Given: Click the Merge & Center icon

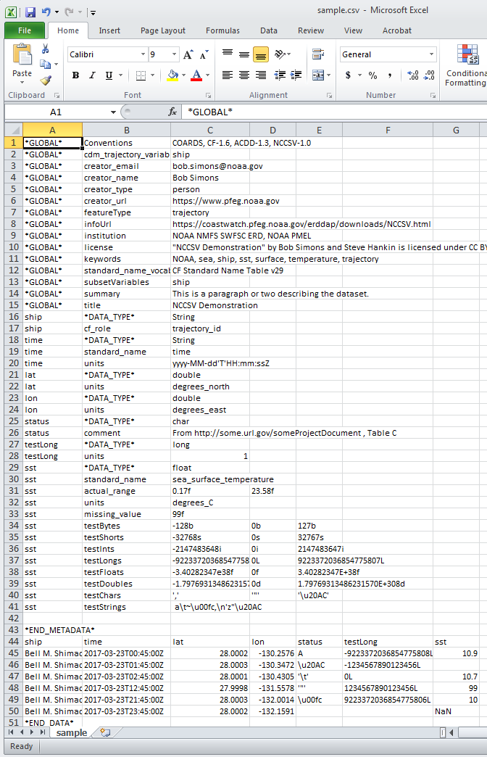Looking at the screenshot, I should point(317,75).
